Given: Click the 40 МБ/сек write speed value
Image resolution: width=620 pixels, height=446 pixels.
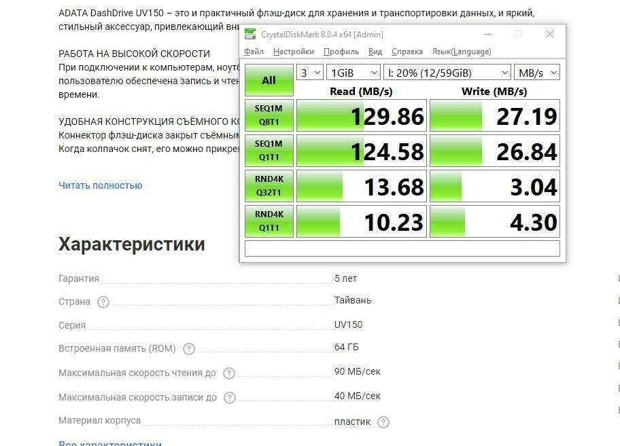Looking at the screenshot, I should (358, 396).
